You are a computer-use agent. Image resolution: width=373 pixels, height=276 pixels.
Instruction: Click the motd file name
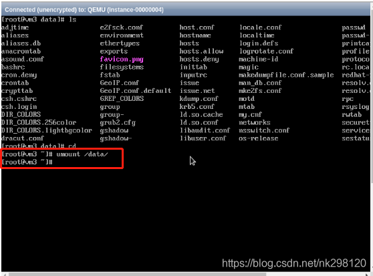point(247,99)
